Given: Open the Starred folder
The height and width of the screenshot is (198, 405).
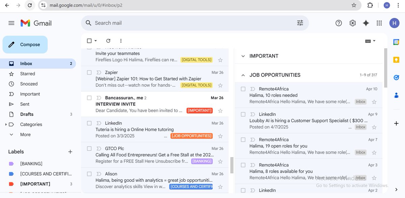Looking at the screenshot, I should [38, 74].
